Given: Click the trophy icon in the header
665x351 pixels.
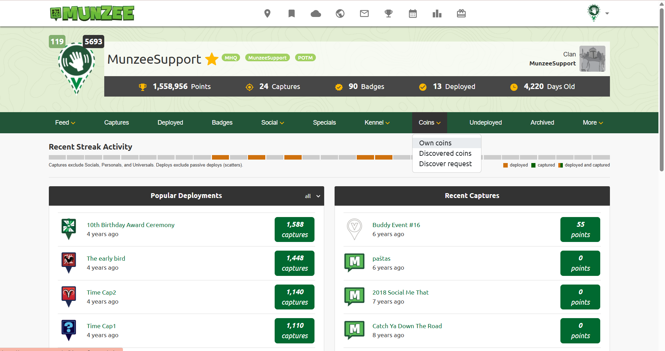Looking at the screenshot, I should coord(388,13).
